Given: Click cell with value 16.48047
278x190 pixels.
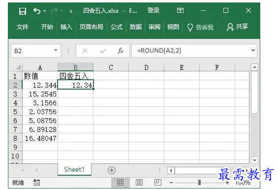Looking at the screenshot, I should 40,138.
